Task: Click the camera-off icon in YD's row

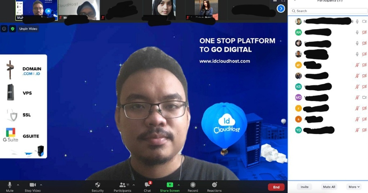Action: pyautogui.click(x=364, y=130)
